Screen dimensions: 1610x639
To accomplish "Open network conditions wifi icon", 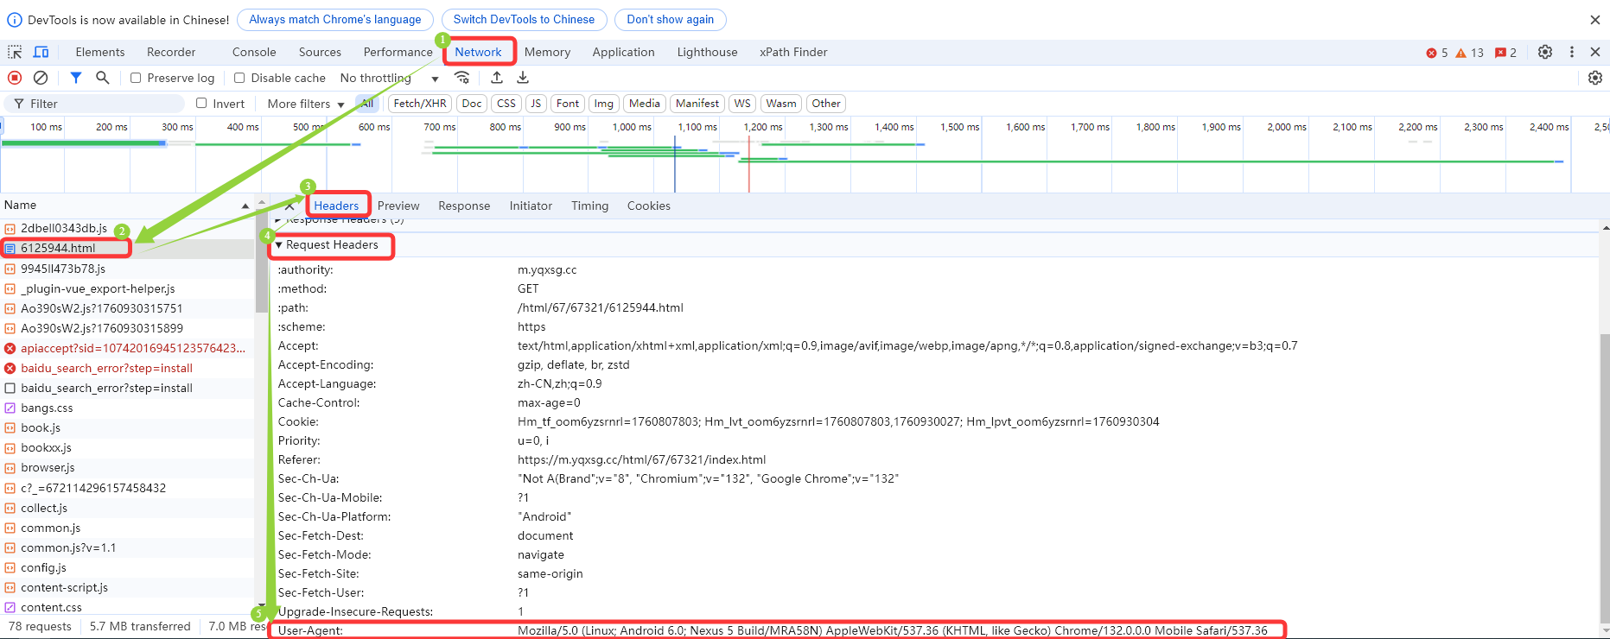I will tap(462, 78).
